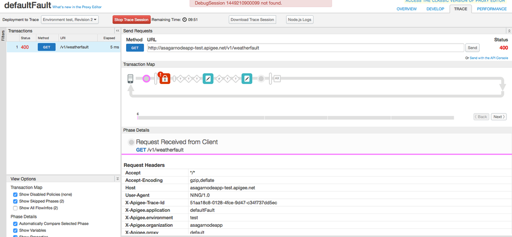Image resolution: width=512 pixels, height=237 pixels.
Task: Open What's new in the Proxy Editor link
Action: pos(77,7)
